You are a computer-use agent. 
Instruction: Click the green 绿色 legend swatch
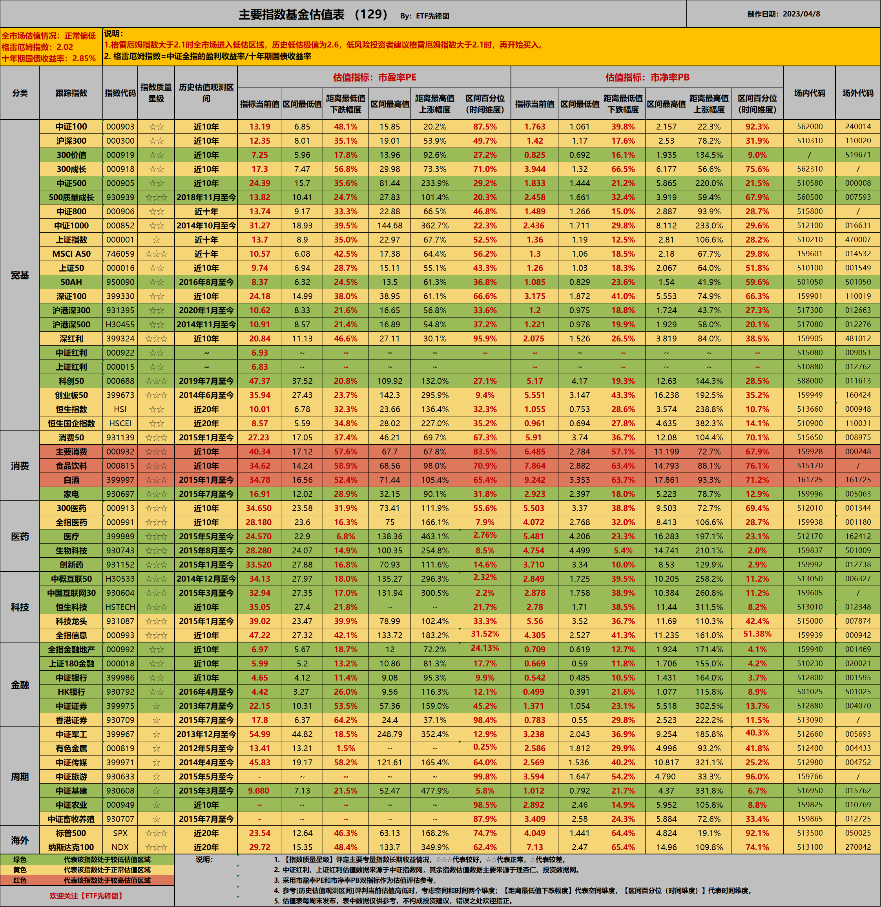20,860
